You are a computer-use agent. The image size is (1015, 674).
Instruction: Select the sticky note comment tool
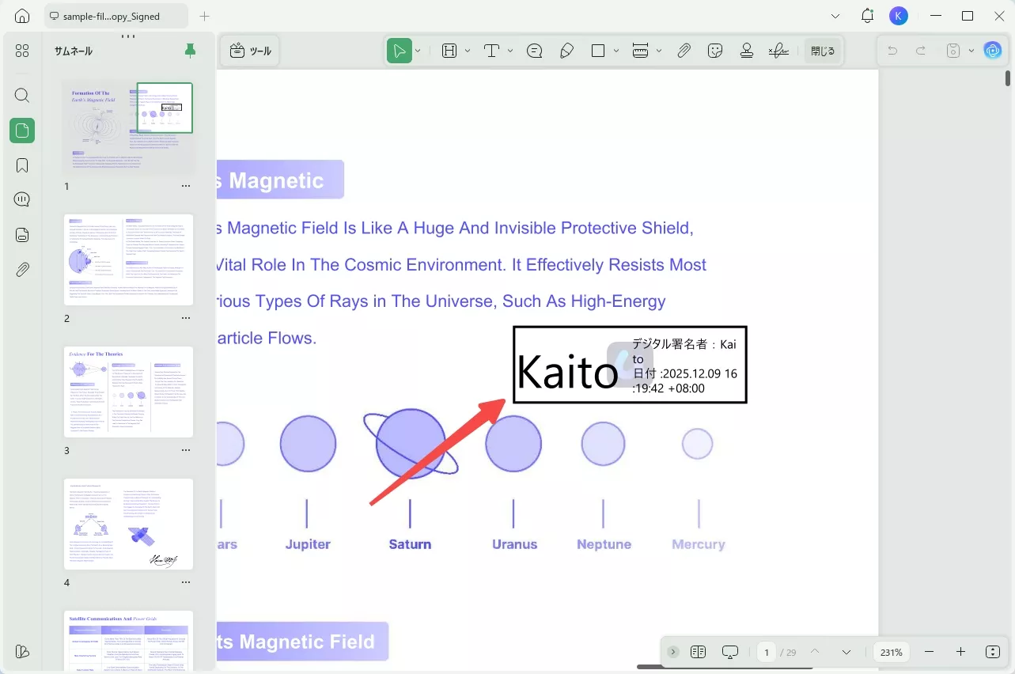coord(535,51)
